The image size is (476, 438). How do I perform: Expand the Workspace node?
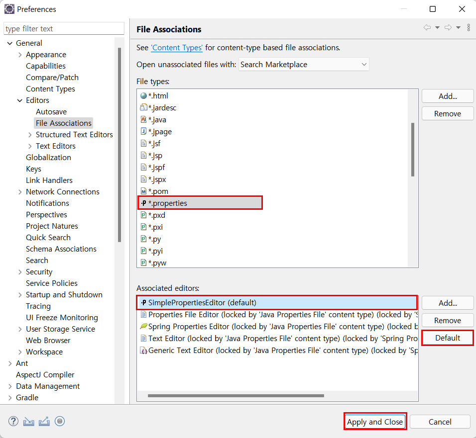click(x=20, y=352)
